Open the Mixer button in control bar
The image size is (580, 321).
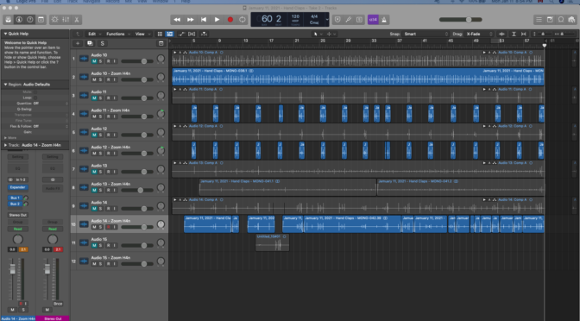coord(66,20)
